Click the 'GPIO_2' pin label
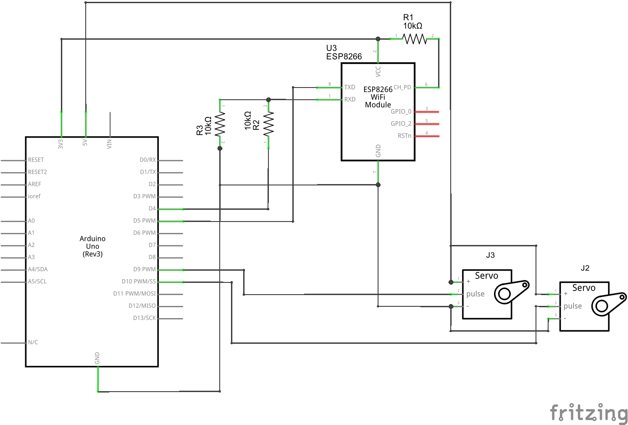The height and width of the screenshot is (425, 628). 401,124
